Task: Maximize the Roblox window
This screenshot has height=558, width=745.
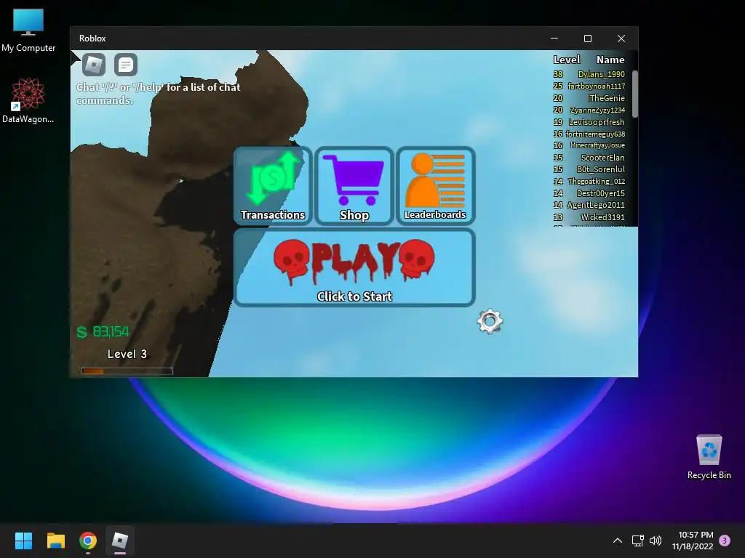Action: (x=588, y=39)
